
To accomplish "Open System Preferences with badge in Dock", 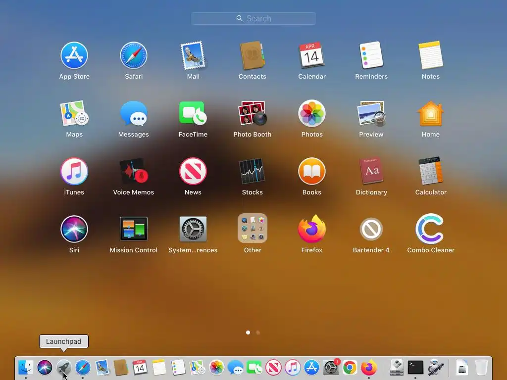I will [x=331, y=368].
